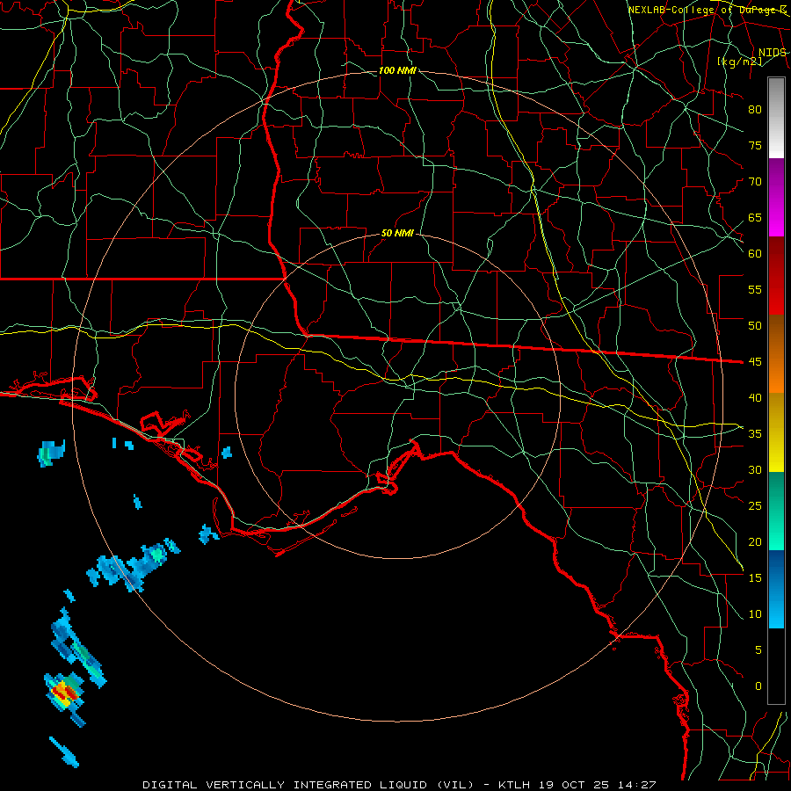
Task: Click the 70 value on the color scale
Action: tap(755, 182)
